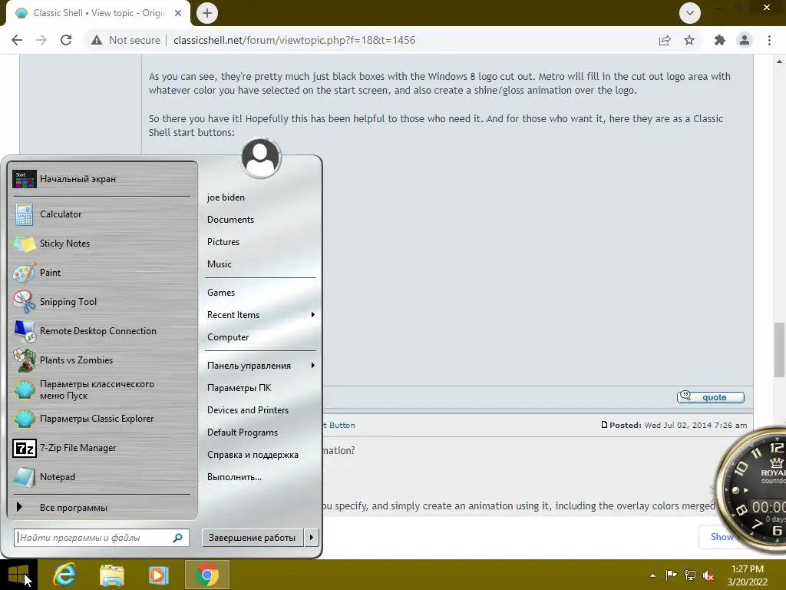This screenshot has height=590, width=786.
Task: Open Параметры Classic Explorer shell icon
Action: coord(24,419)
